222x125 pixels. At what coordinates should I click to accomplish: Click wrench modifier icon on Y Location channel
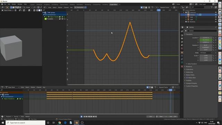coord(60,19)
